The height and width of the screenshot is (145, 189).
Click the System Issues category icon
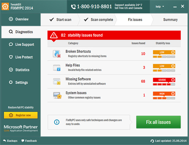click(x=57, y=95)
